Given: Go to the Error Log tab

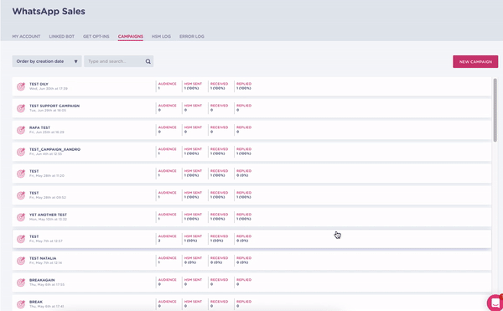Looking at the screenshot, I should tap(191, 36).
